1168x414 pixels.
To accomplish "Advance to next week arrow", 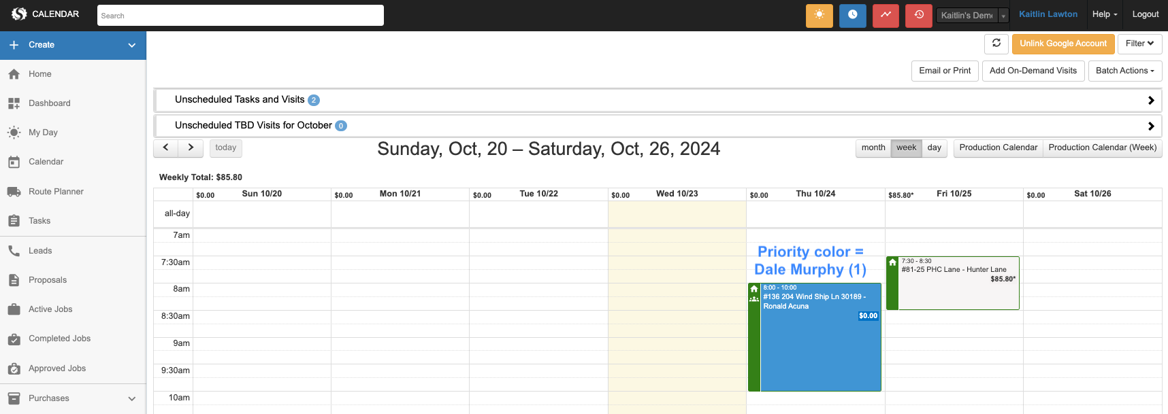I will [191, 148].
